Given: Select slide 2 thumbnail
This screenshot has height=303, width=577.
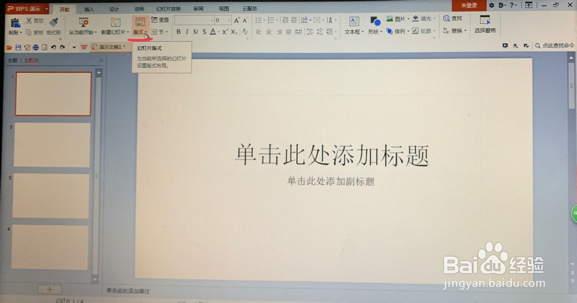Looking at the screenshot, I should pos(52,145).
